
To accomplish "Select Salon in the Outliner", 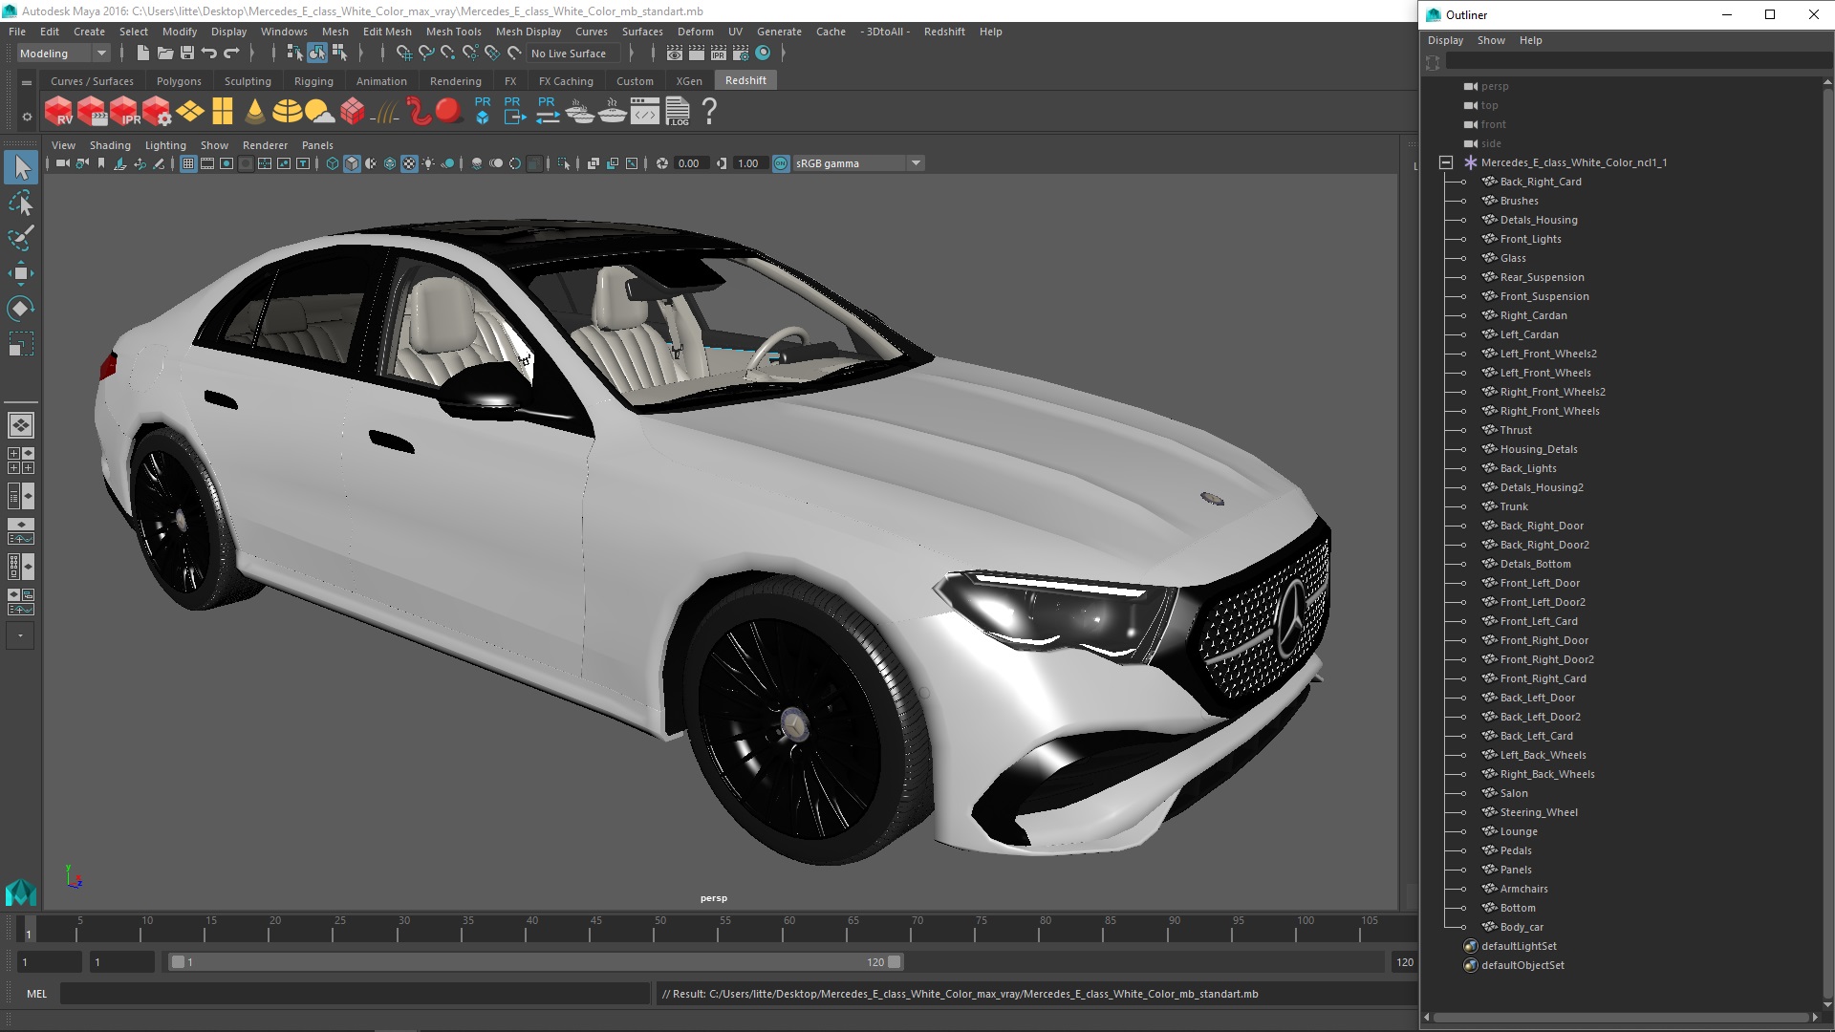I will pyautogui.click(x=1512, y=791).
